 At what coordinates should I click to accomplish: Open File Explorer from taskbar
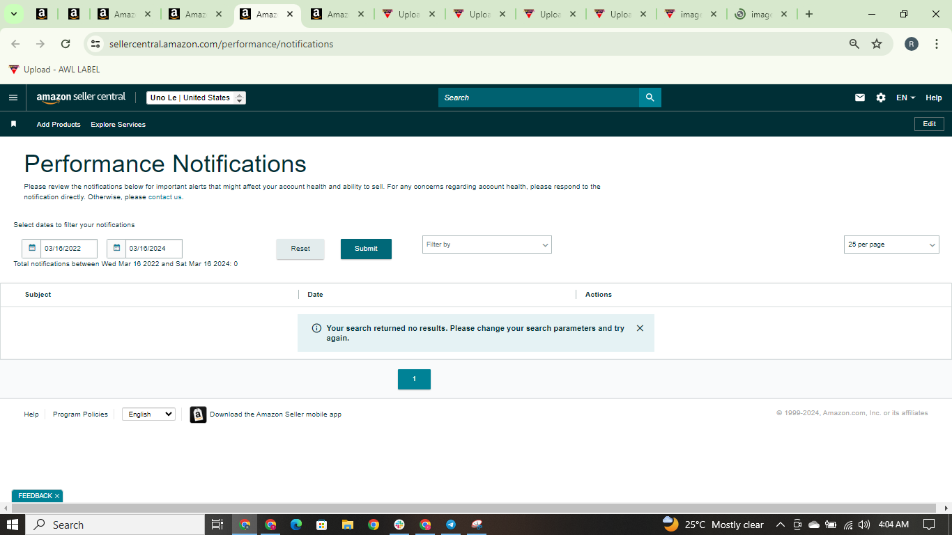348,525
